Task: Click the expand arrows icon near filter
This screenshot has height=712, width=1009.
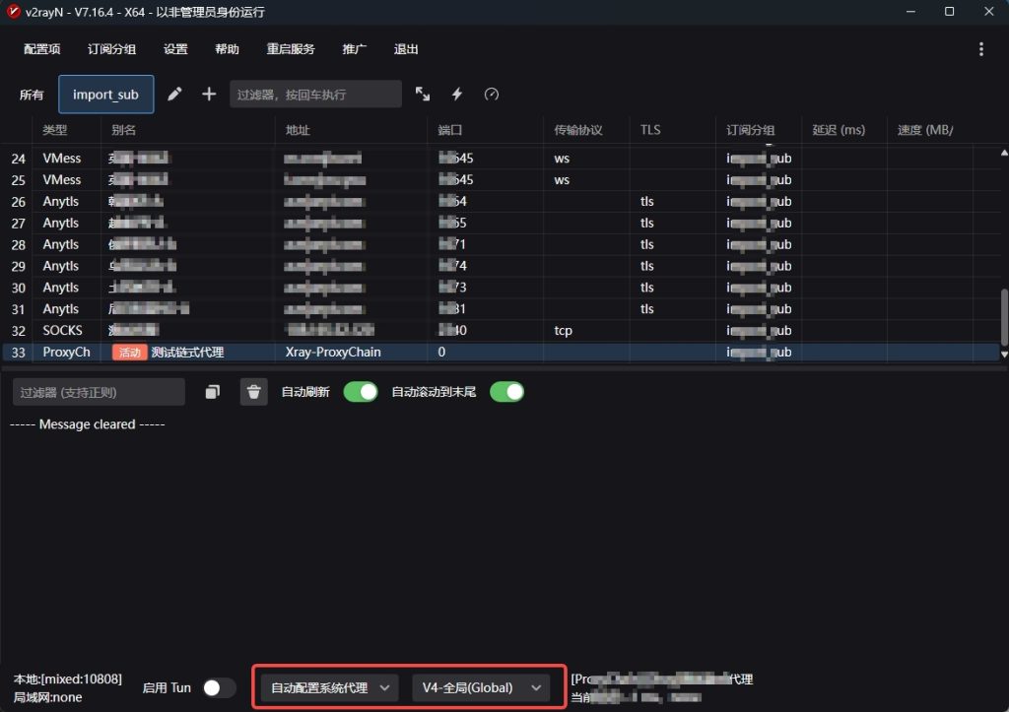Action: pos(423,95)
